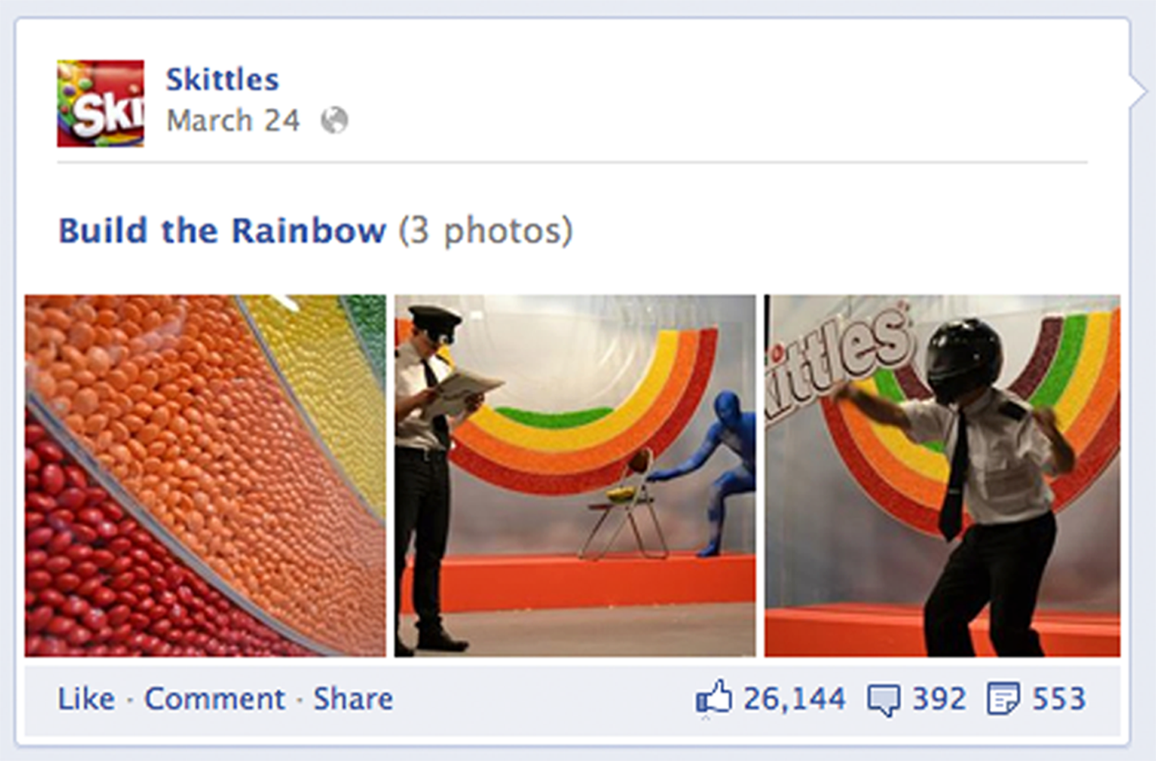The image size is (1156, 761).
Task: Open the Skittles page name link
Action: [222, 79]
